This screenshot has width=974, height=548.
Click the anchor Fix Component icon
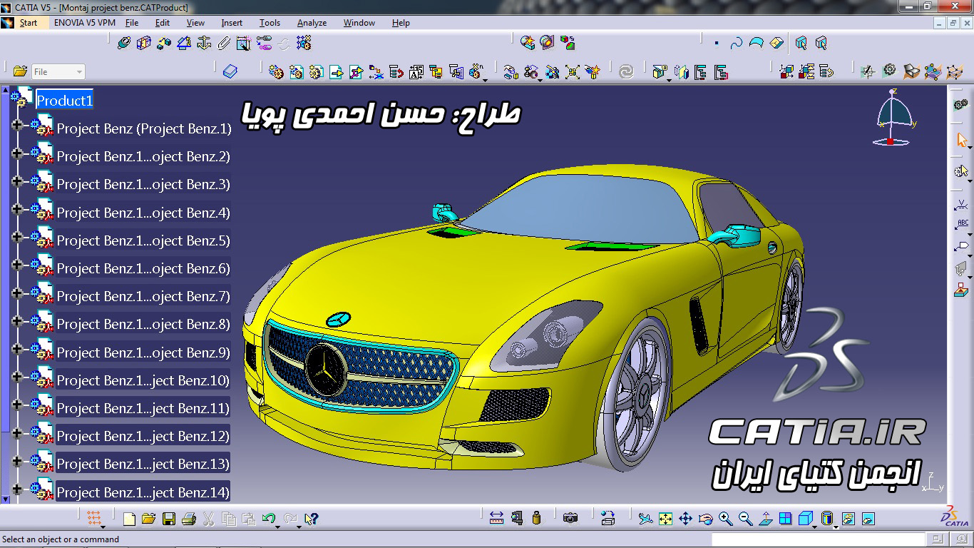tap(204, 44)
